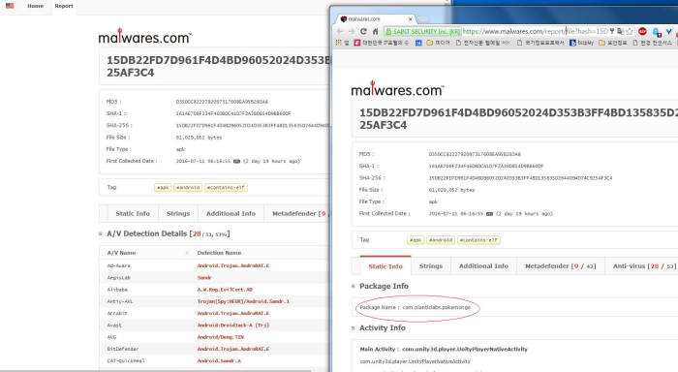Click the blue lock-like extension icon
The image size is (678, 372).
click(657, 32)
